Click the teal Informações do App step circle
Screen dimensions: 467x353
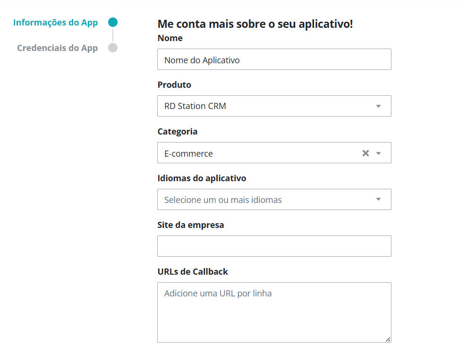point(112,22)
